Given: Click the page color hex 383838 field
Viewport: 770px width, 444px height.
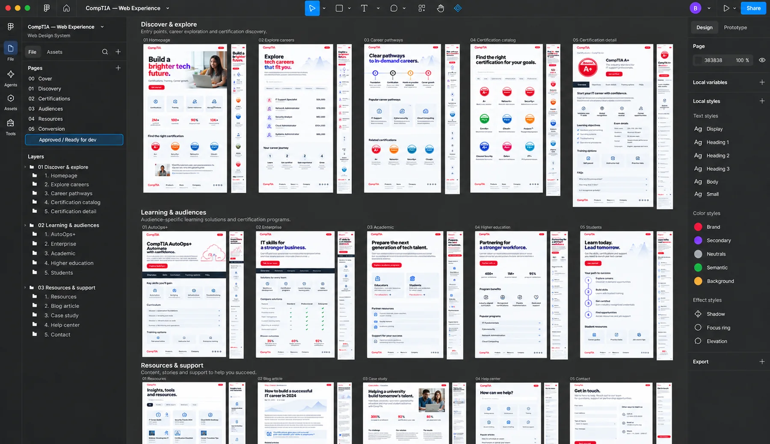Looking at the screenshot, I should point(714,60).
